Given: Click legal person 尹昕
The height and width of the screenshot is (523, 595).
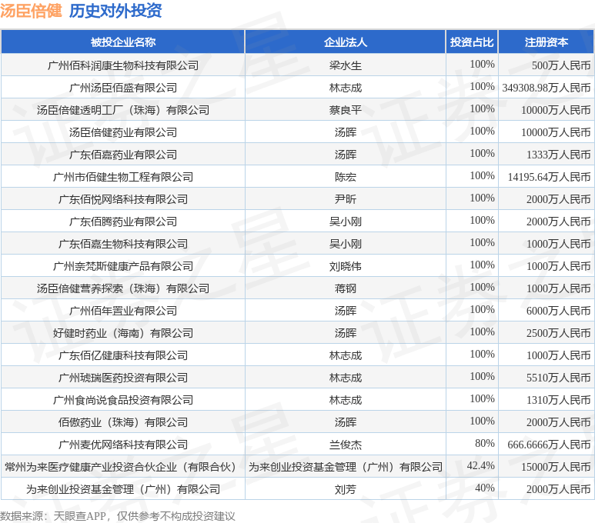Looking at the screenshot, I should point(346,199).
